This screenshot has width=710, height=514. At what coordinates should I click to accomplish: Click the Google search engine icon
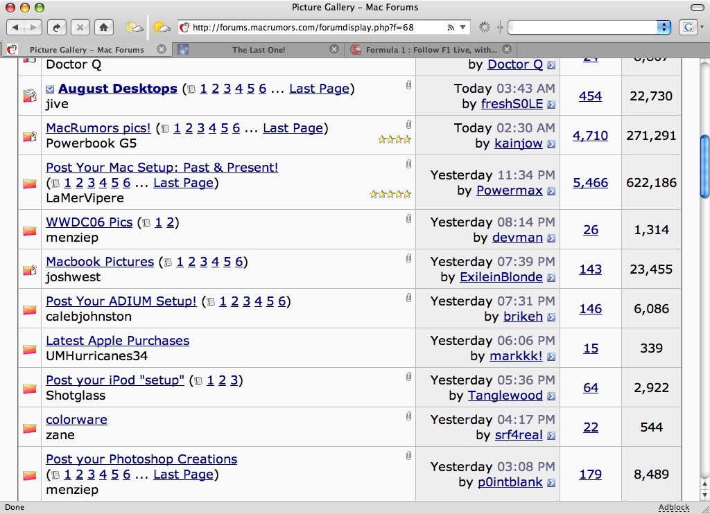(689, 27)
